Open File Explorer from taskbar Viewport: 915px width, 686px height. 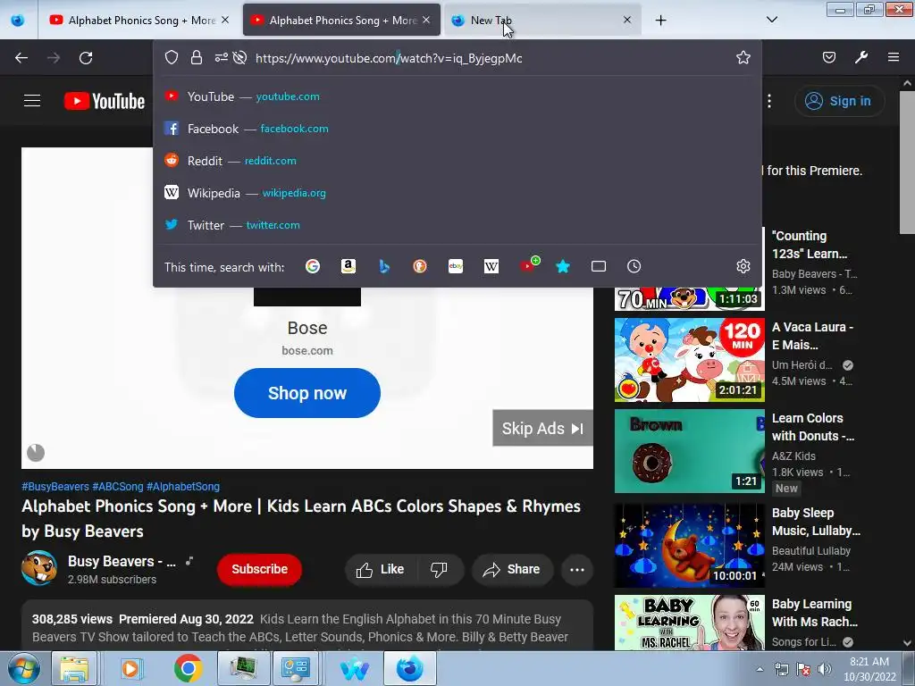(x=74, y=668)
